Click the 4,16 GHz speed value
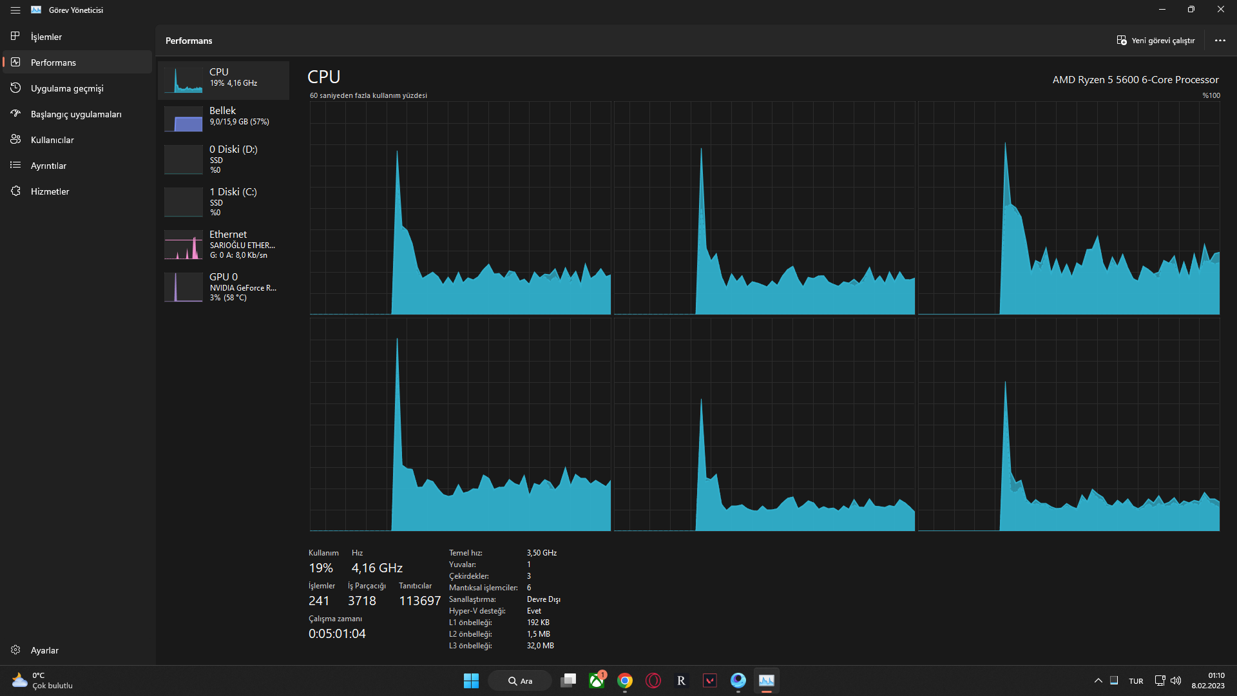Screen dimensions: 1237x696 [x=377, y=568]
